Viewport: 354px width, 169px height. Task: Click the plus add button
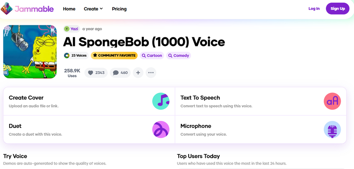(x=138, y=72)
